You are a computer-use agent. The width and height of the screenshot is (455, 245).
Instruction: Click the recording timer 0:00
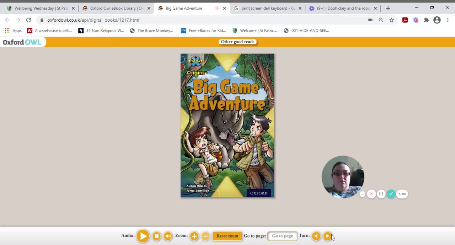point(402,194)
